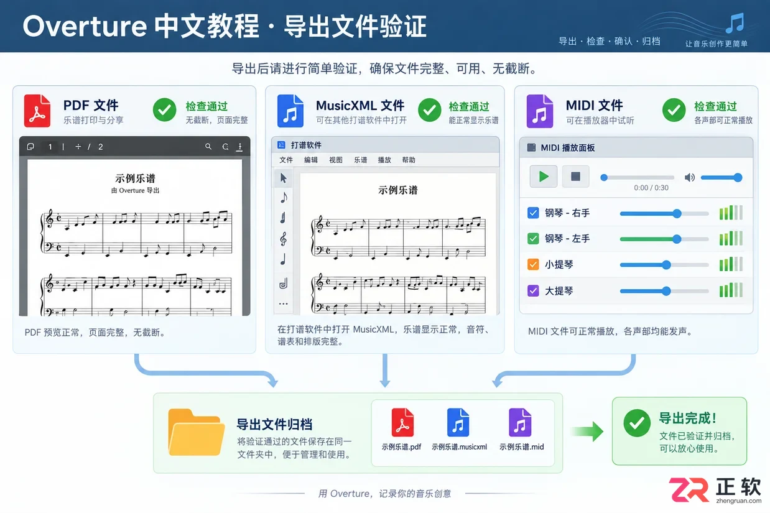This screenshot has height=513, width=770.
Task: Select the second note tool below the eighth note
Action: click(x=284, y=218)
